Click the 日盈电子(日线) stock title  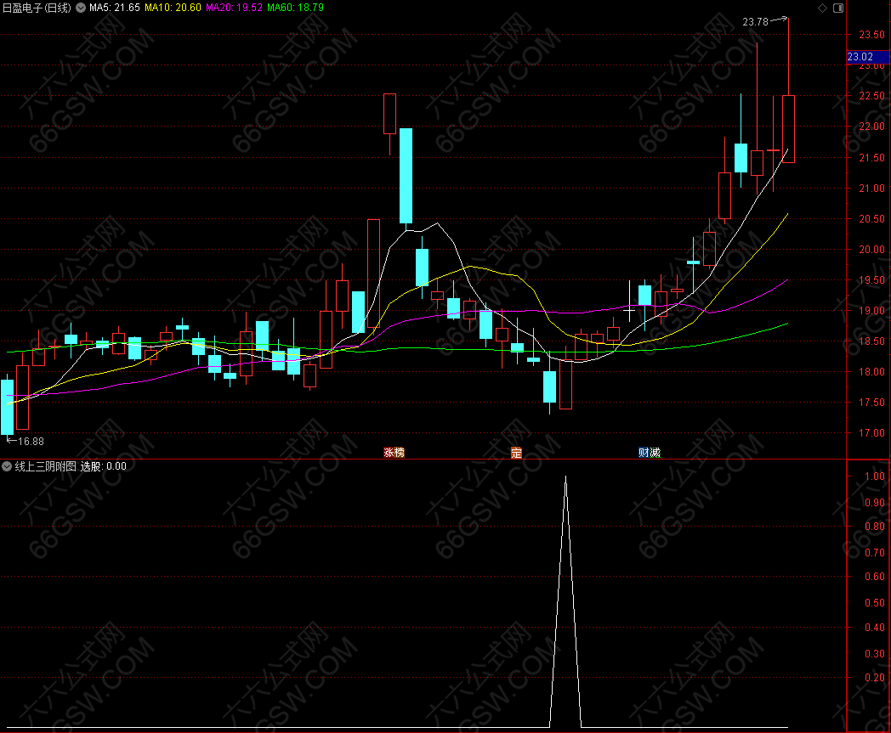coord(37,8)
